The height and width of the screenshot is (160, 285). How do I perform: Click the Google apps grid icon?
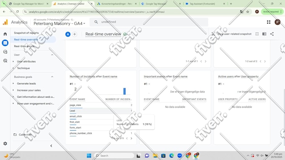(269, 22)
